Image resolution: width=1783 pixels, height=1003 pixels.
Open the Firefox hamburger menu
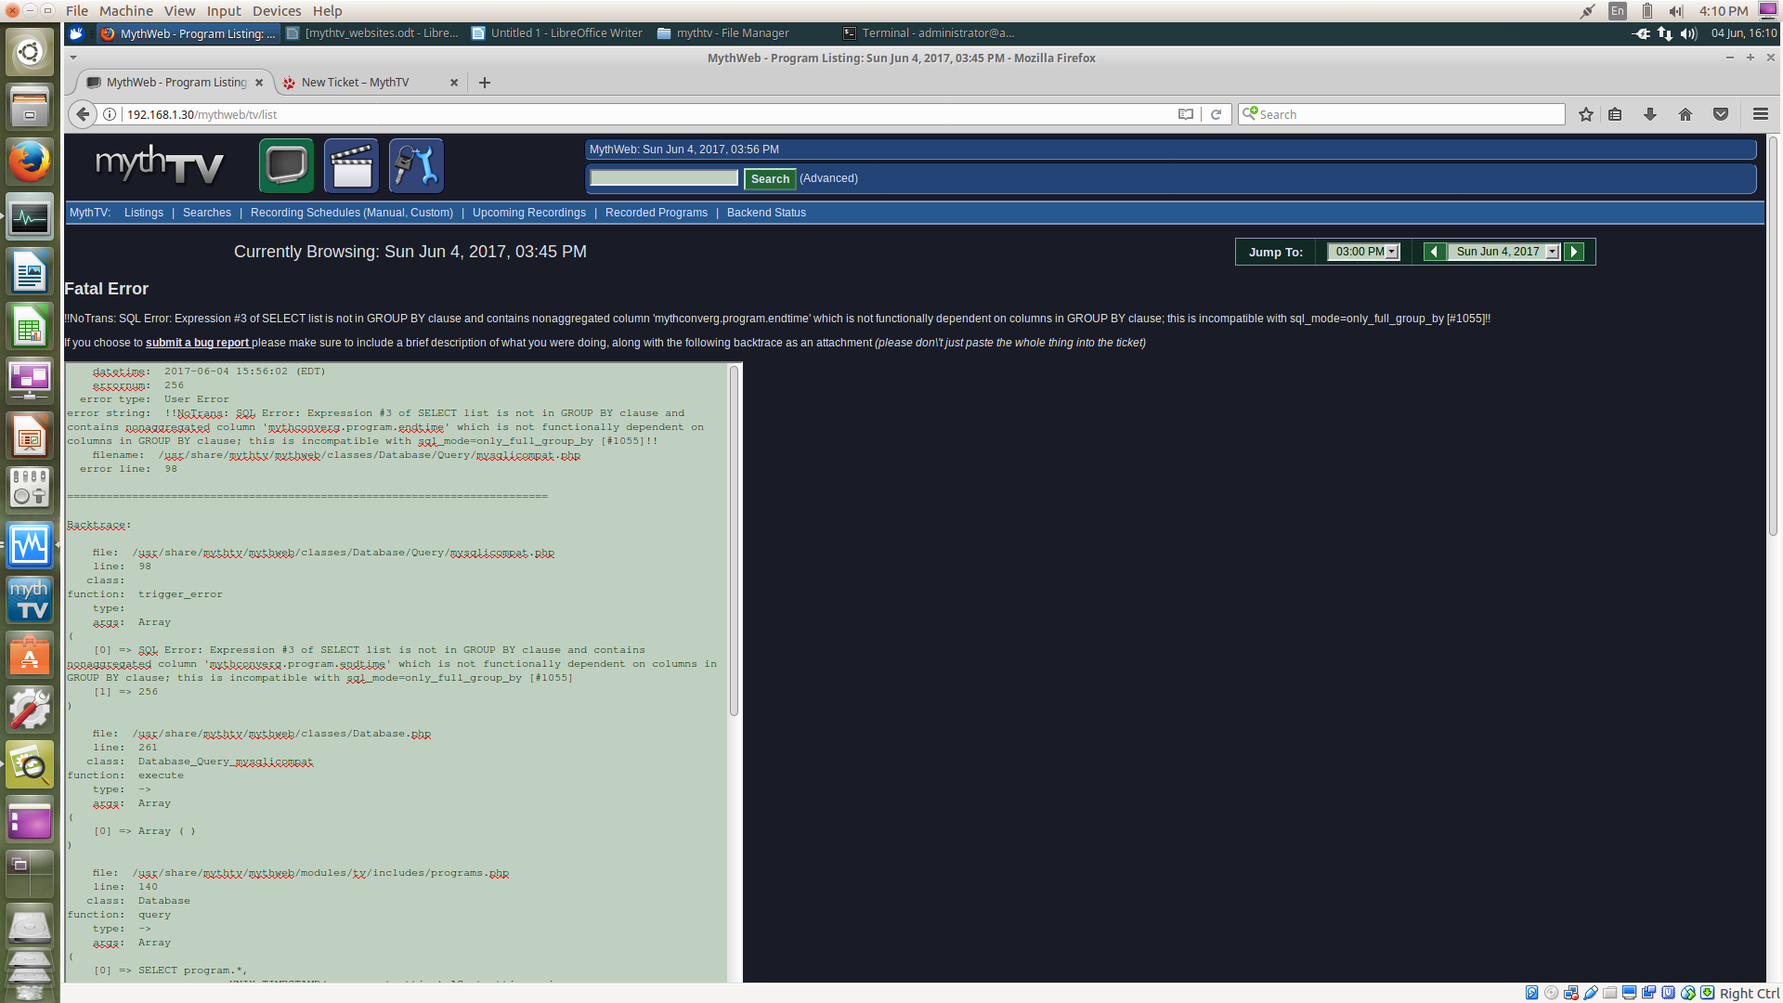(1760, 114)
